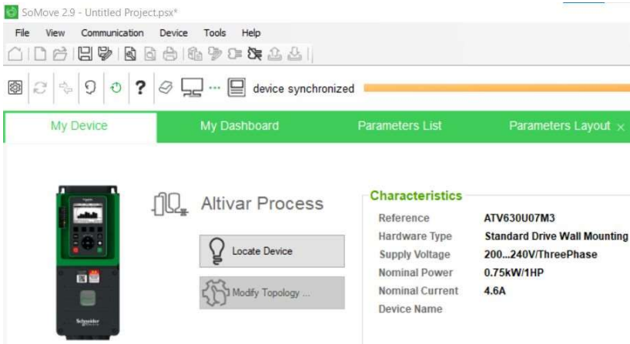Click the print preview icon

pyautogui.click(x=150, y=54)
